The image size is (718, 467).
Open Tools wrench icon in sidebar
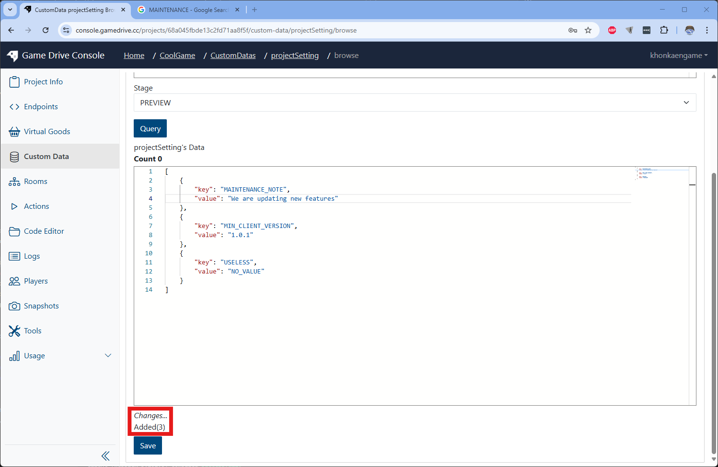14,331
